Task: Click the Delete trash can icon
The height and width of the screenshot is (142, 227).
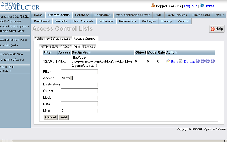Action: click(180, 61)
